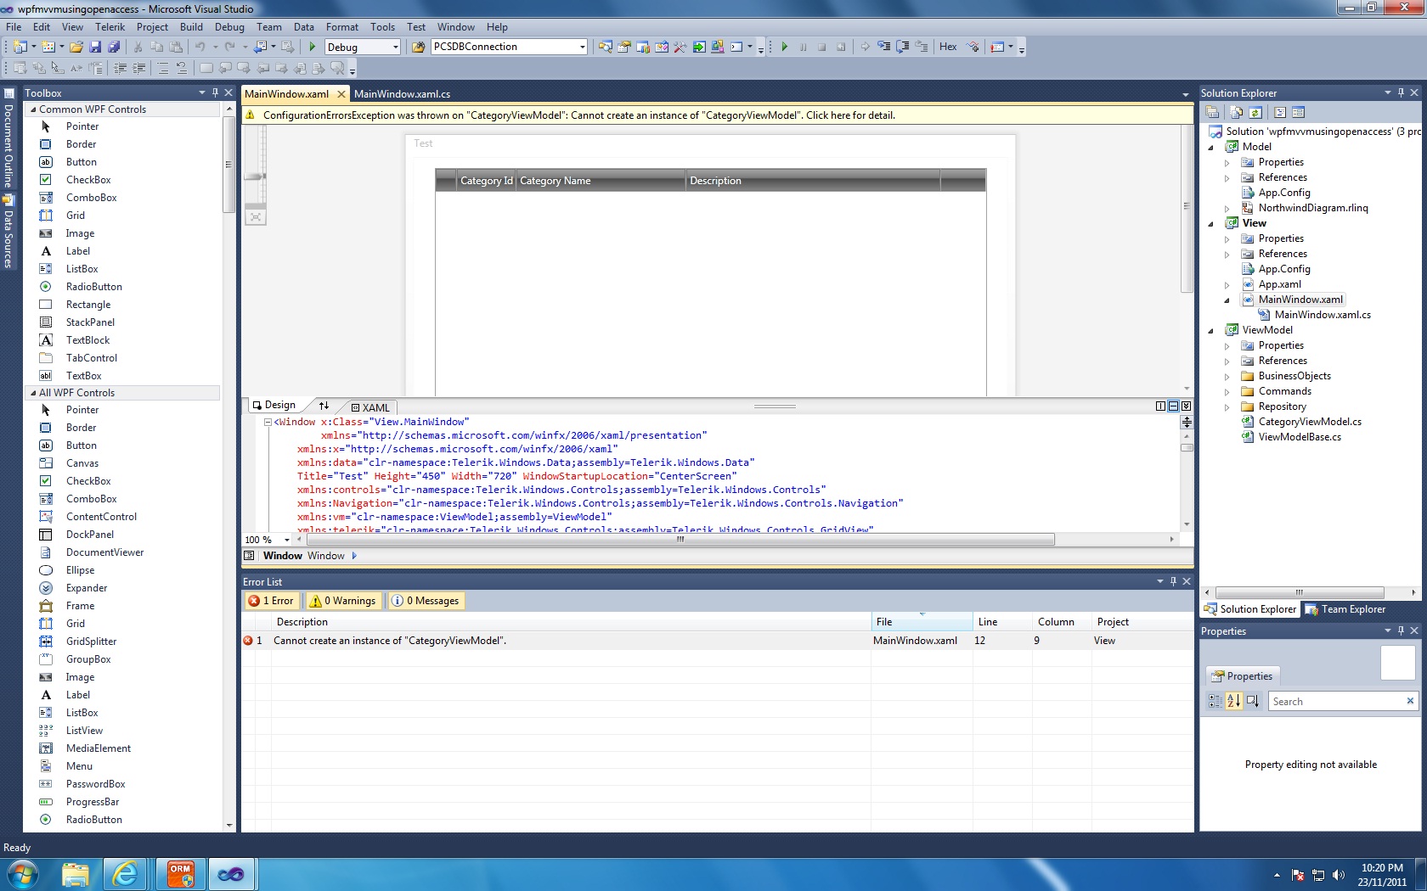Select CategoryViewModel.cs in Solution Explorer

coord(1310,422)
